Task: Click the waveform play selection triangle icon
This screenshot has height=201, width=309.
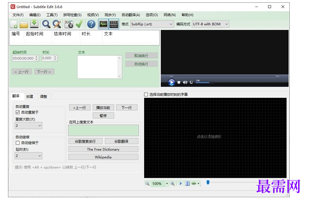Action: click(x=181, y=184)
